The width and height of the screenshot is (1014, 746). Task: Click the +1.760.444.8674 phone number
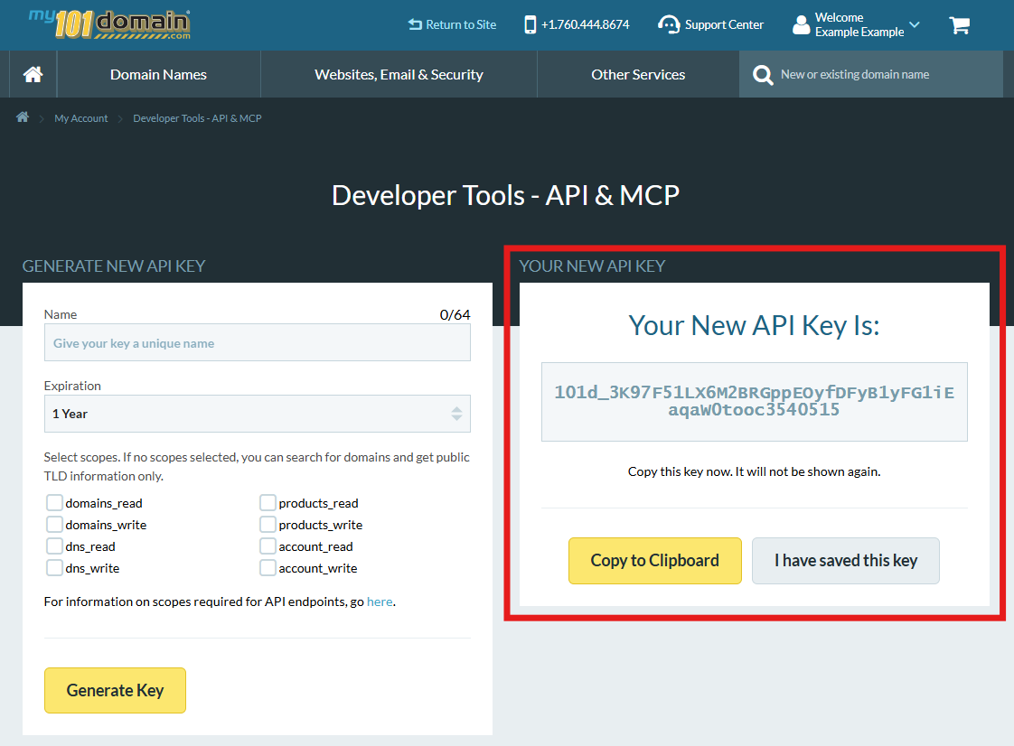tap(586, 24)
